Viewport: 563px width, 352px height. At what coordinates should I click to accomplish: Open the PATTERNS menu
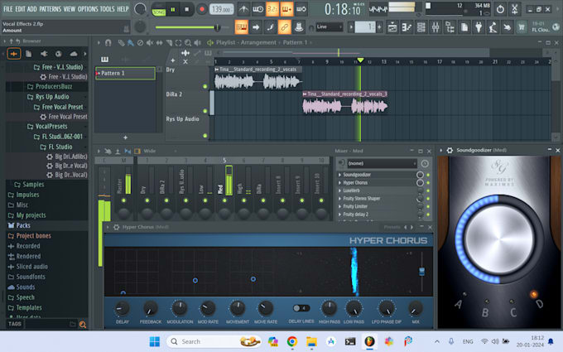pos(50,9)
